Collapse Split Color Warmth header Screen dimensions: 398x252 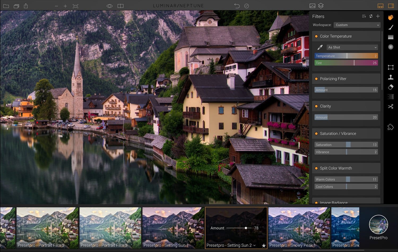[x=346, y=168]
